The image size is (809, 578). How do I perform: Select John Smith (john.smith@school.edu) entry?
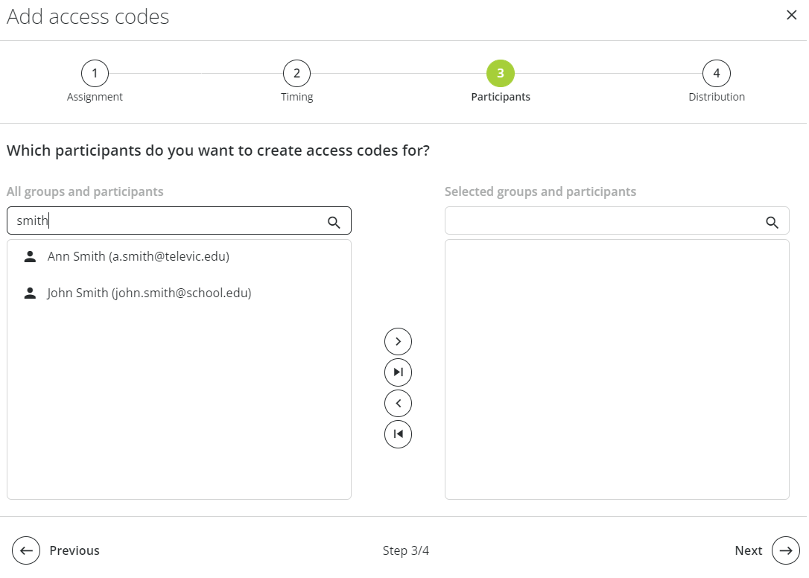point(179,293)
